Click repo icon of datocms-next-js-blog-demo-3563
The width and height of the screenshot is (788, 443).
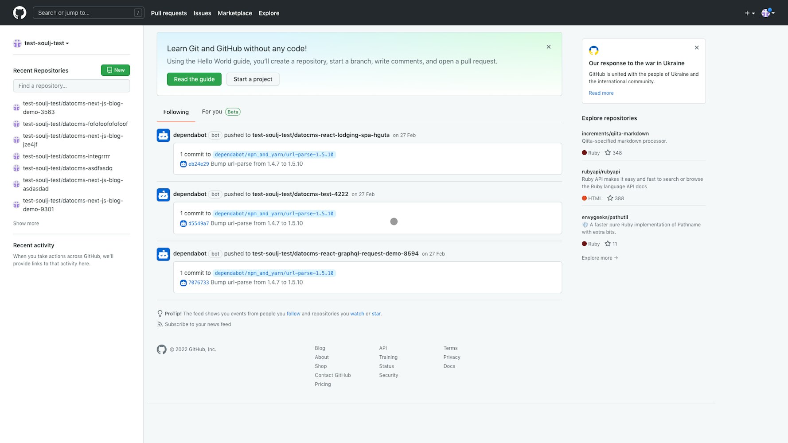pyautogui.click(x=16, y=108)
